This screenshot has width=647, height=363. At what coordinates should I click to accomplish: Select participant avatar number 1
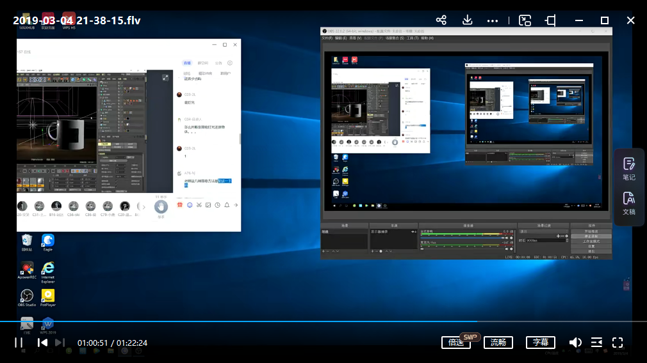point(22,206)
